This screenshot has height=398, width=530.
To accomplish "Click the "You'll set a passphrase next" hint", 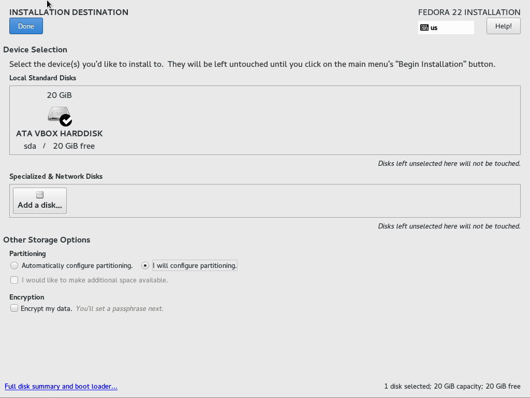I will click(120, 308).
